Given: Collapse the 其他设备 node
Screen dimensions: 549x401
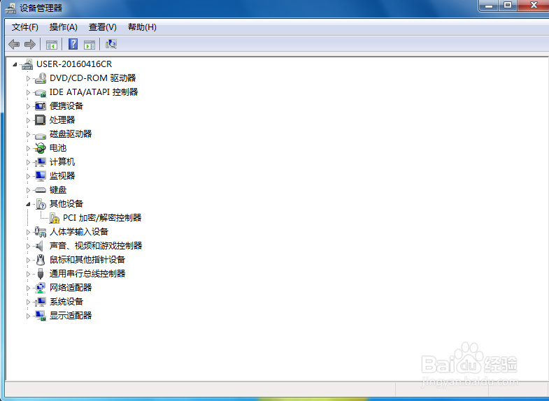Looking at the screenshot, I should click(28, 204).
